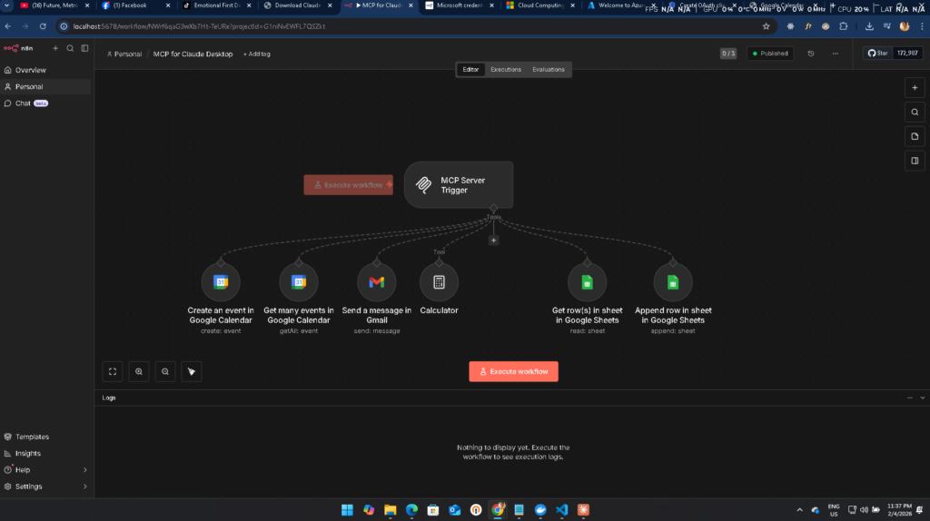
Task: Open Visual Studio Code from the taskbar
Action: tap(562, 509)
